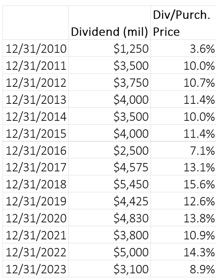Select the 7.1% percentage cell
Screen dimensions: 216x278
coord(184,150)
